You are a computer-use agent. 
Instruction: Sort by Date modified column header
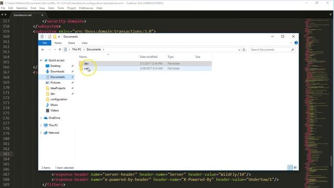[152, 57]
